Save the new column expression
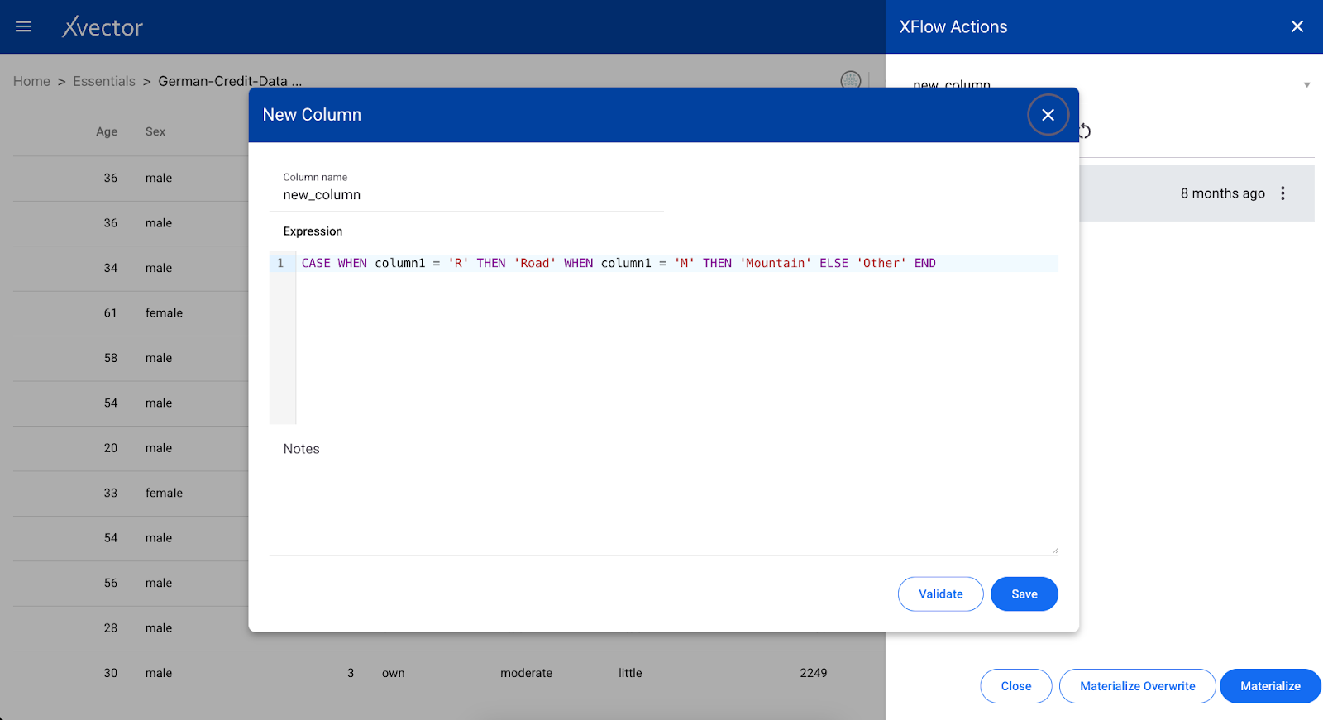The image size is (1323, 720). 1024,594
